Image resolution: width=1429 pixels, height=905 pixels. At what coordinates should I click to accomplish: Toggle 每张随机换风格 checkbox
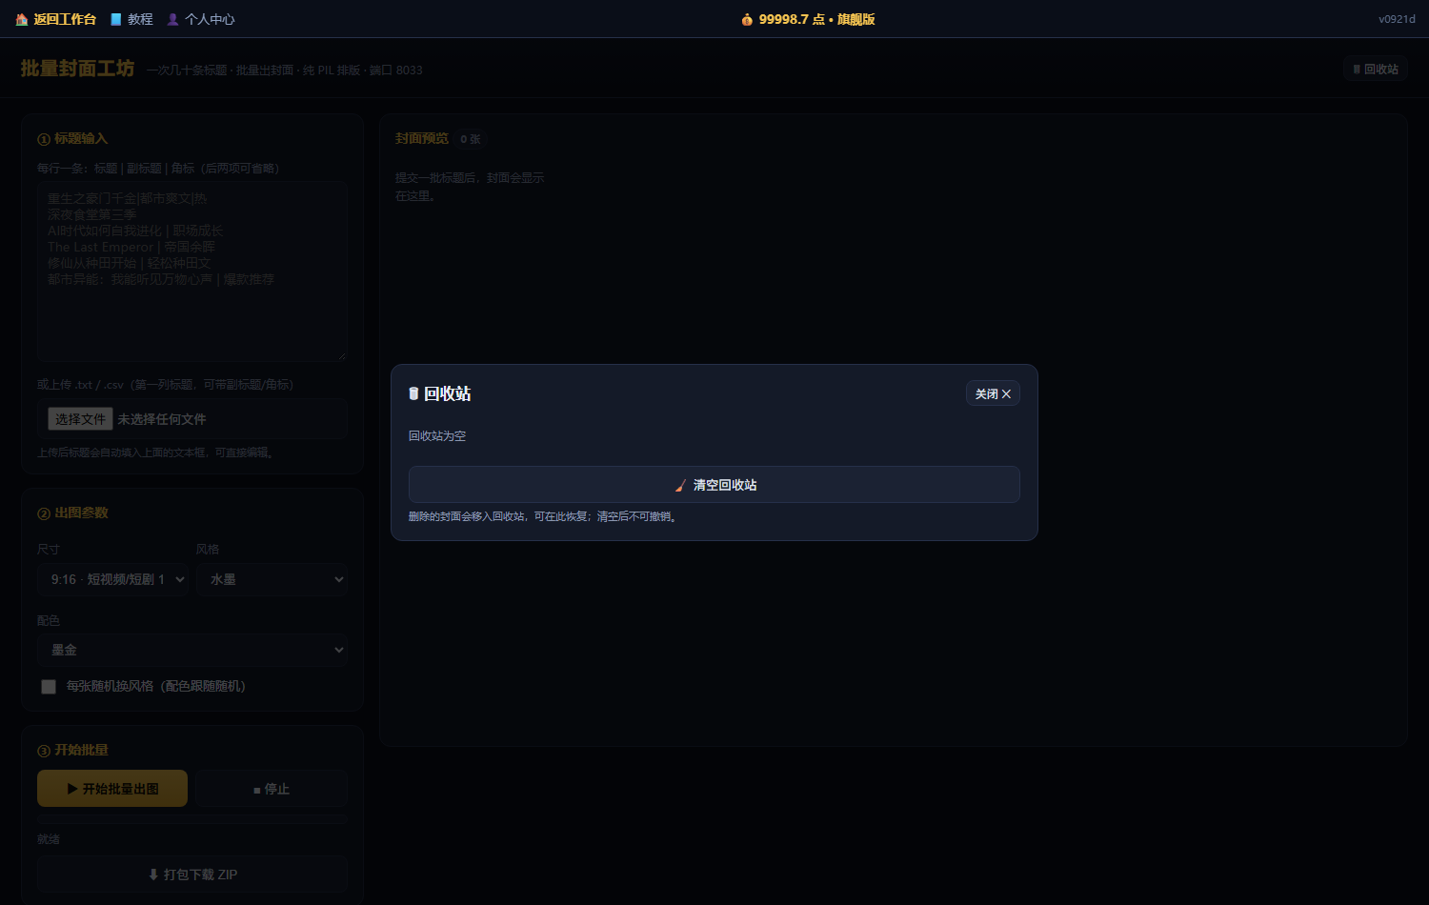[x=49, y=687]
